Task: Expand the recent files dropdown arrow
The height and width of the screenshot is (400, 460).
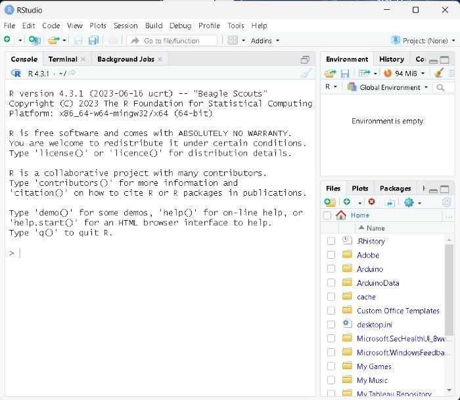Action: [64, 40]
